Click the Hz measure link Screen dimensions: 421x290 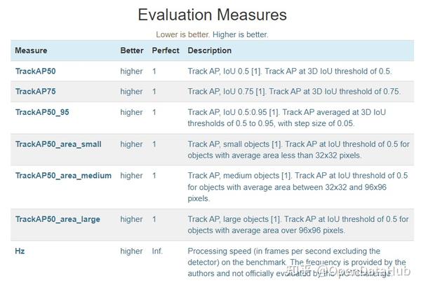click(20, 251)
